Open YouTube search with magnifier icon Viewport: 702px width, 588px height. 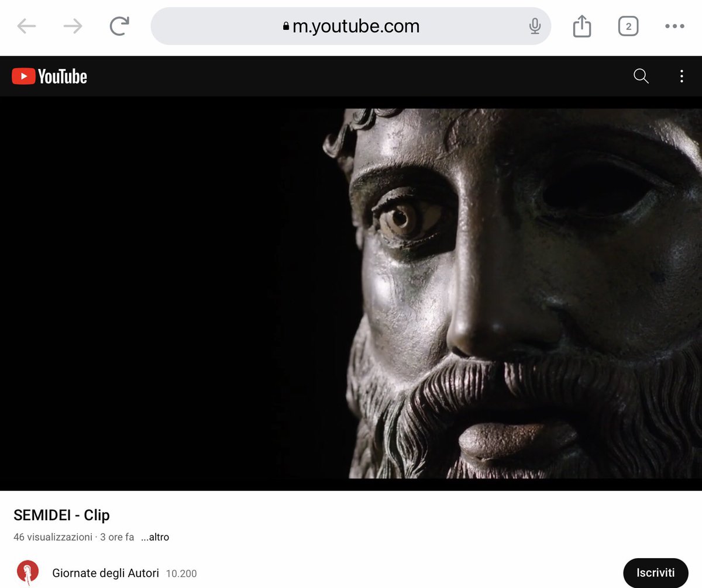coord(641,76)
